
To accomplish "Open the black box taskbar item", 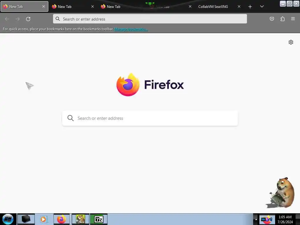I will tap(26, 219).
